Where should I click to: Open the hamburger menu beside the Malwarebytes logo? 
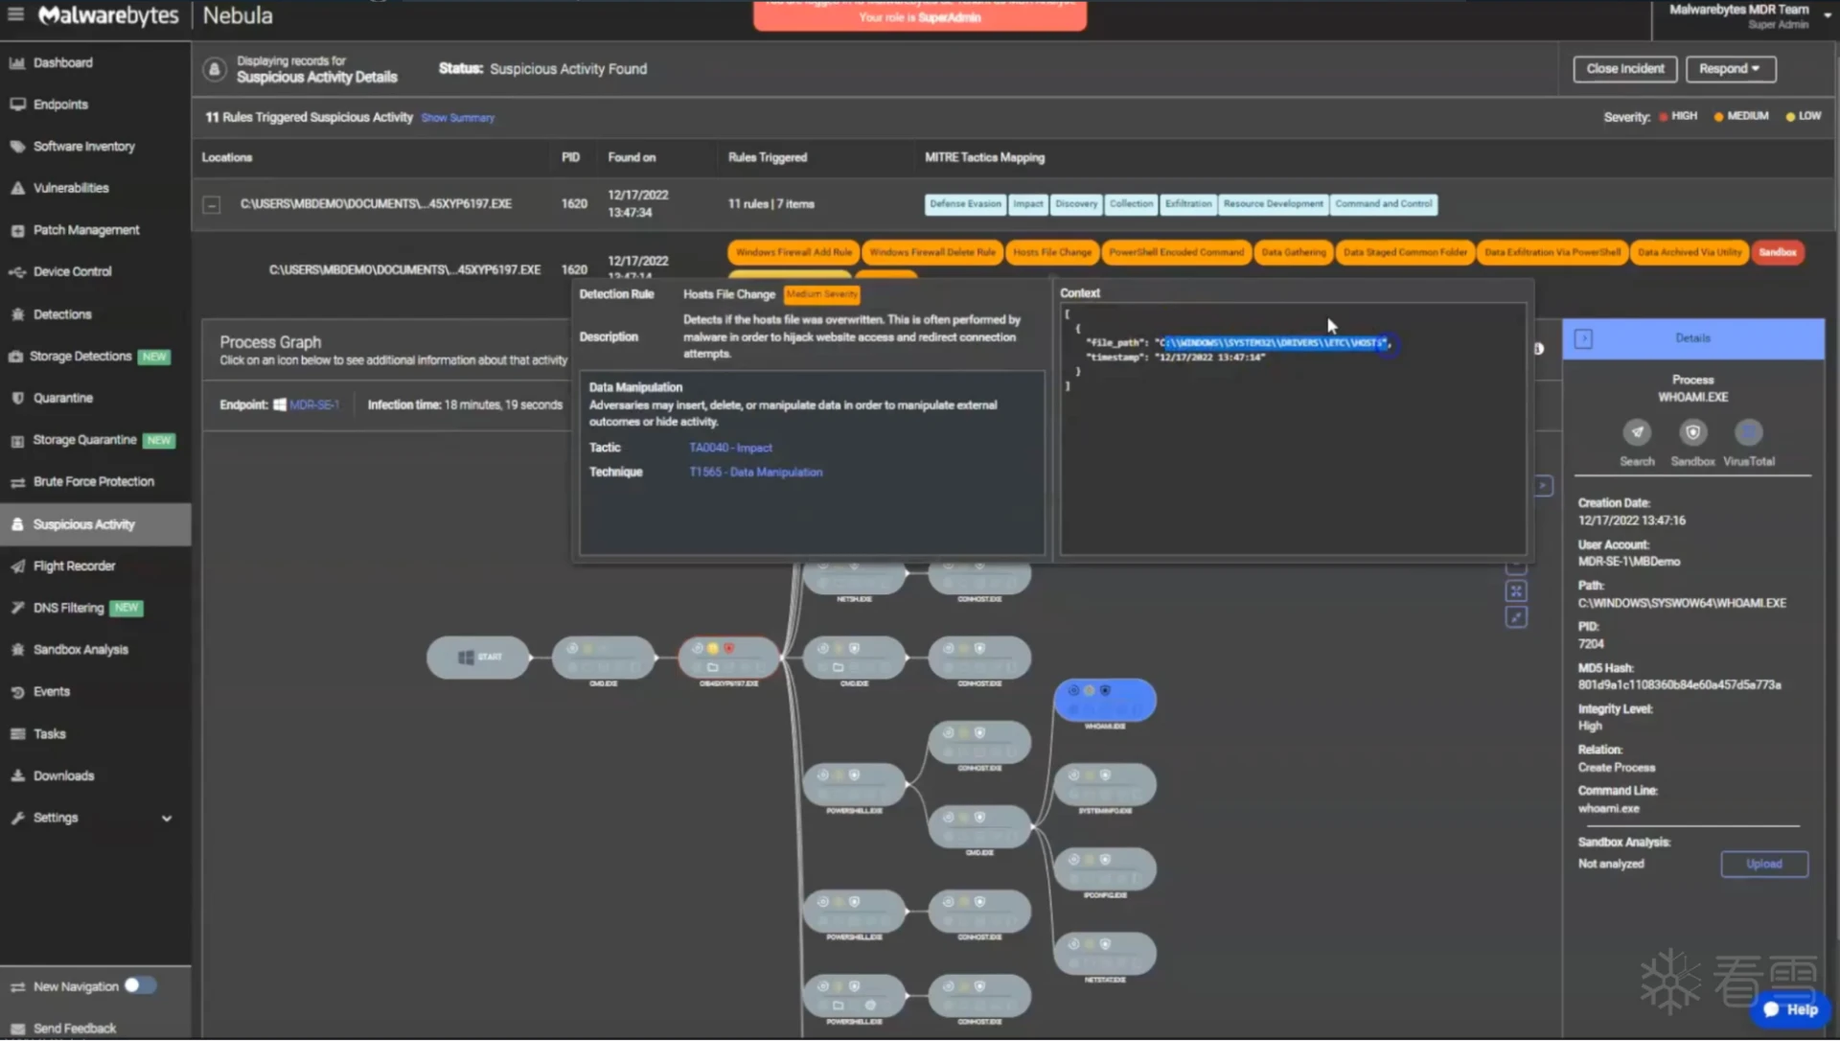tap(15, 14)
